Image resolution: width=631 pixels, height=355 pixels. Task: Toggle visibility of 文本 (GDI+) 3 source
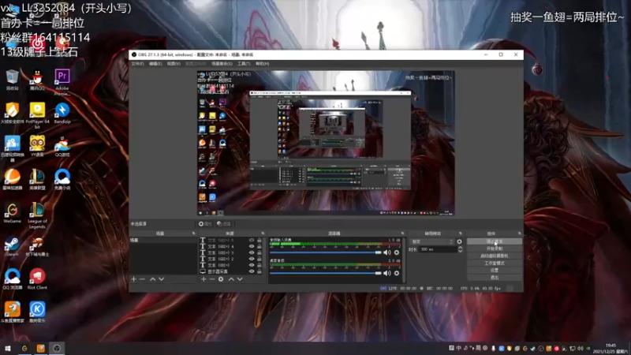tap(252, 252)
